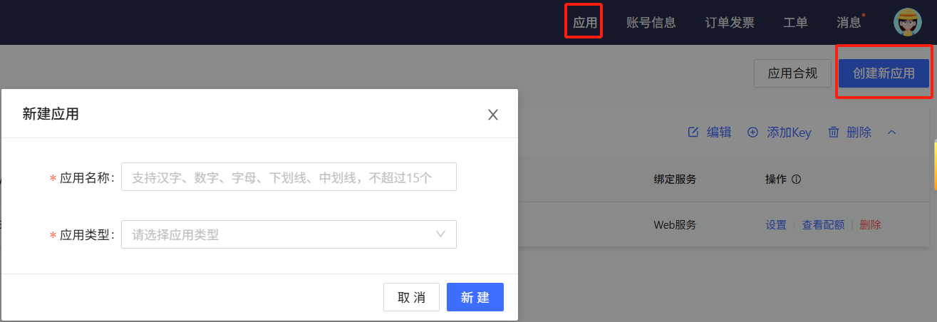This screenshot has height=322, width=937.
Task: Switch to the 应用 navigation tab
Action: [x=585, y=22]
